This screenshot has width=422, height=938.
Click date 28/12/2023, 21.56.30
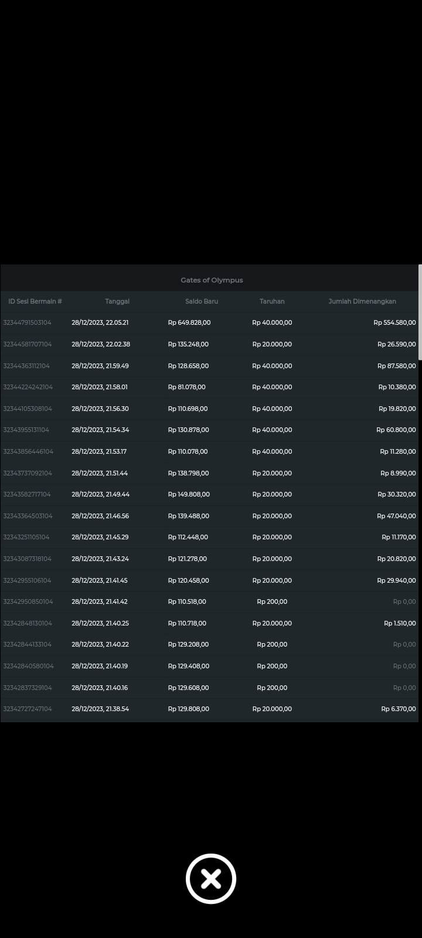(100, 409)
